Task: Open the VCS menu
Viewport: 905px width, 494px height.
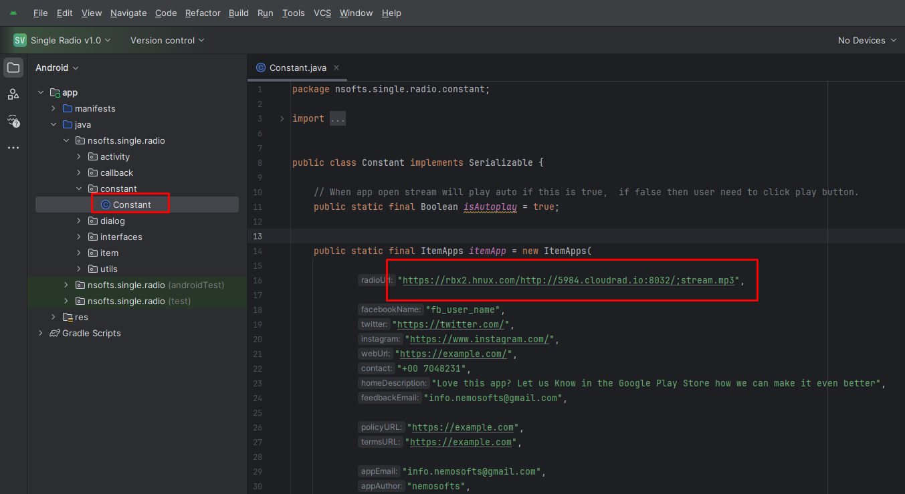Action: 322,13
